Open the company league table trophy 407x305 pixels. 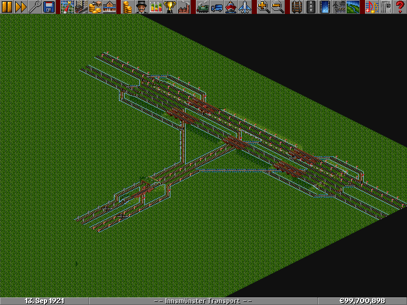pos(169,7)
